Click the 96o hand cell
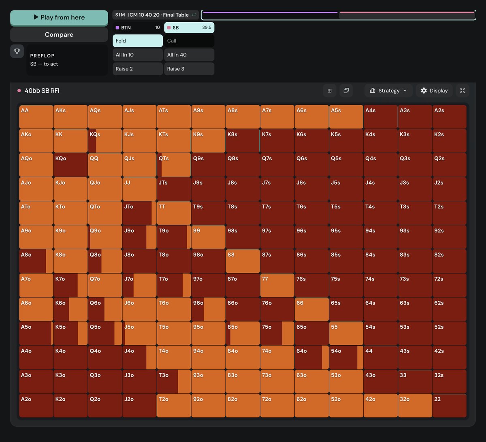486x442 pixels. point(208,310)
